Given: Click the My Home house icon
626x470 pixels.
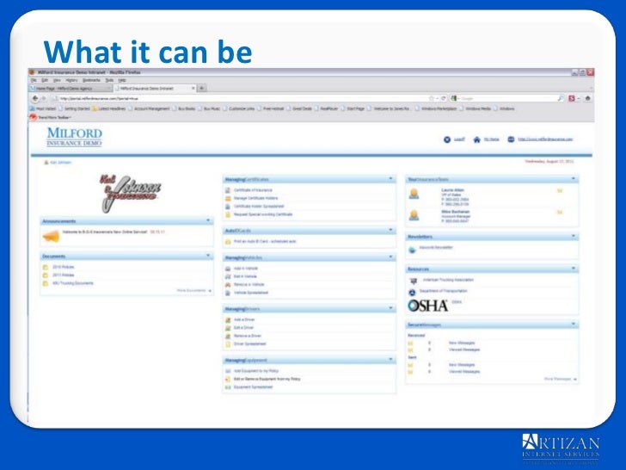Looking at the screenshot, I should 476,139.
